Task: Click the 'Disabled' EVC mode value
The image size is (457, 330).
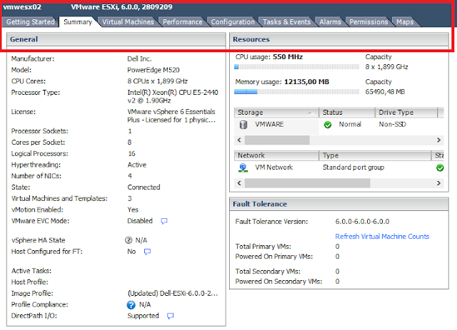Action: point(140,221)
